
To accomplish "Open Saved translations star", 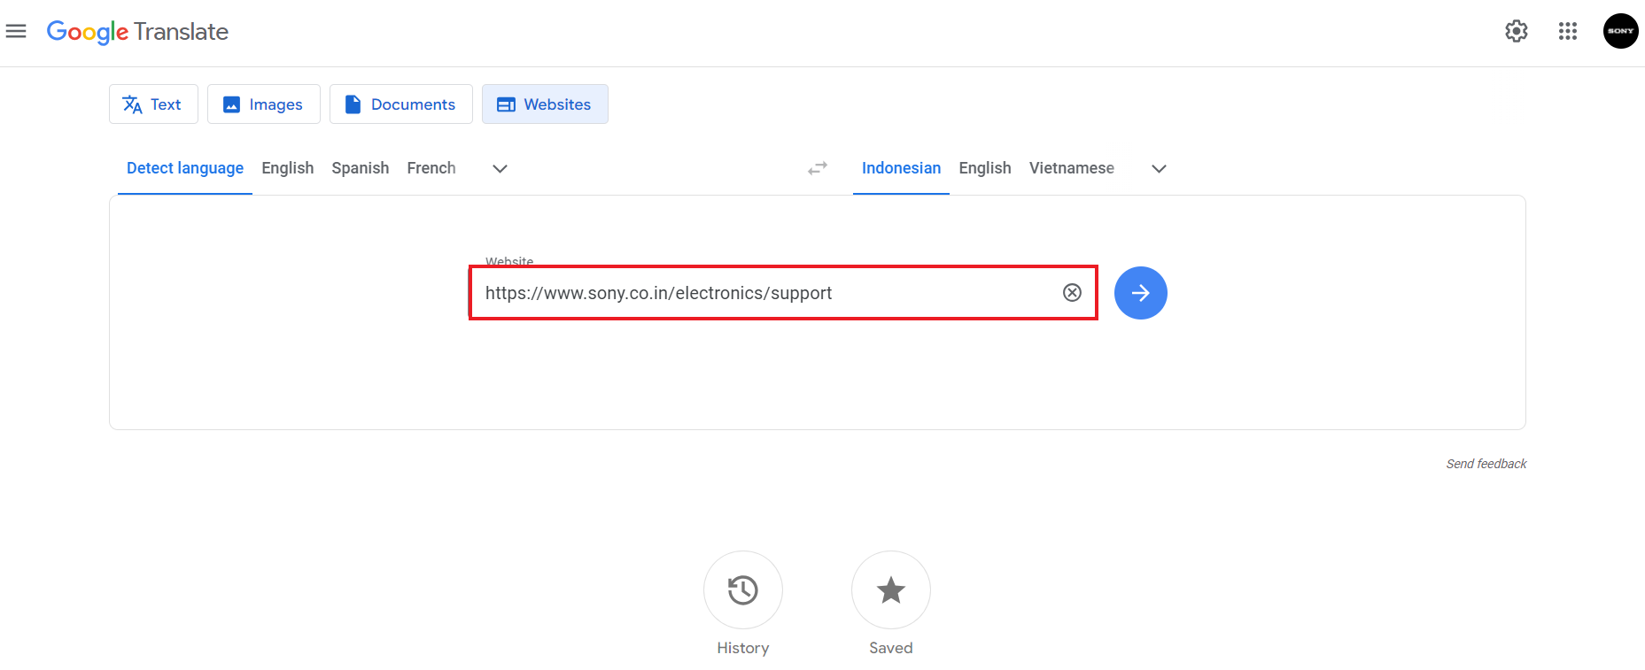I will (890, 590).
